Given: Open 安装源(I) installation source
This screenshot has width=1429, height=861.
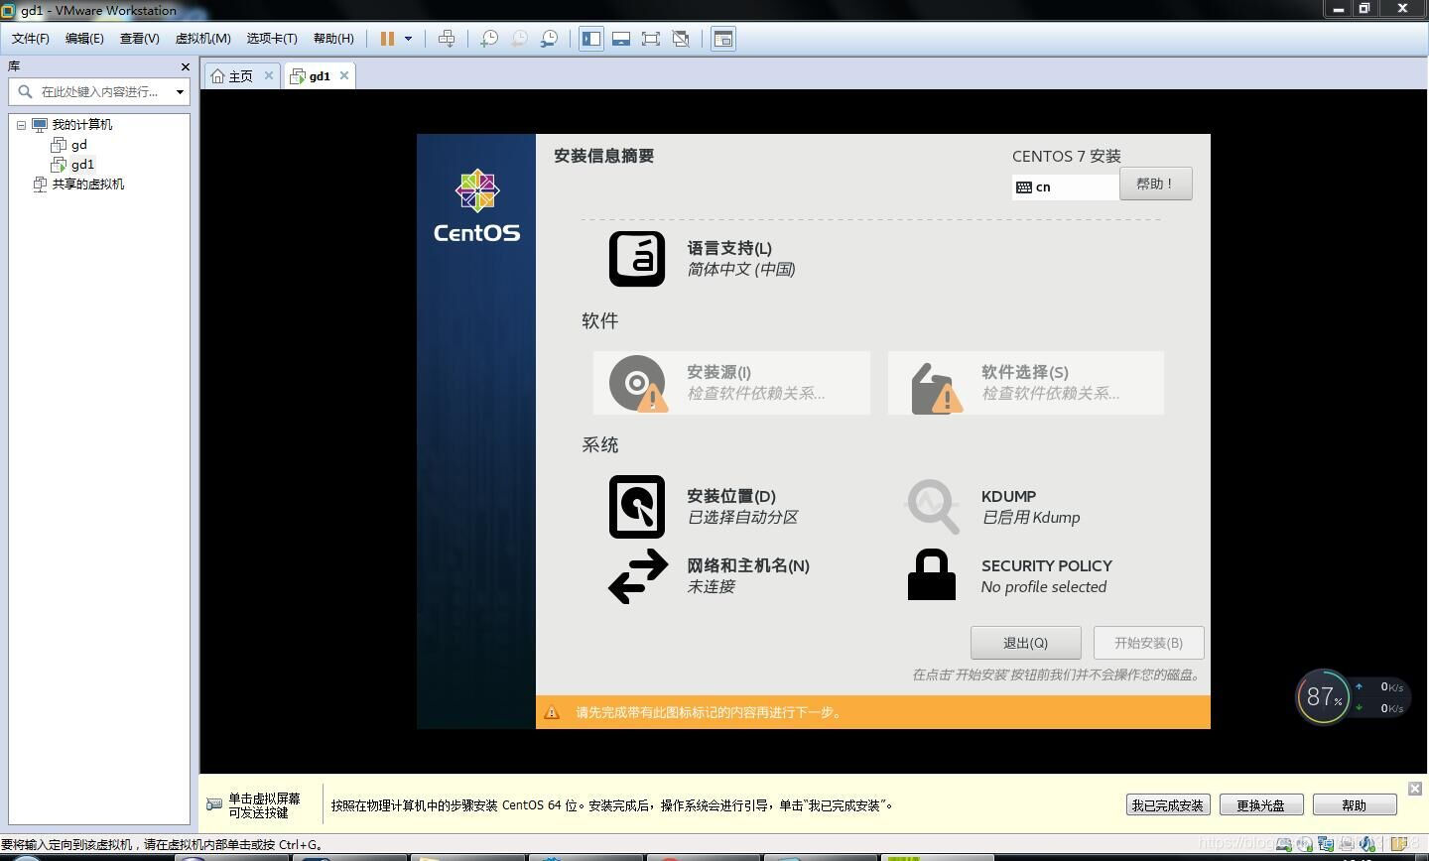Looking at the screenshot, I should pyautogui.click(x=732, y=383).
